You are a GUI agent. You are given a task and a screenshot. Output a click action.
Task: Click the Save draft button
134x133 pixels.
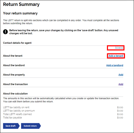[11, 126]
